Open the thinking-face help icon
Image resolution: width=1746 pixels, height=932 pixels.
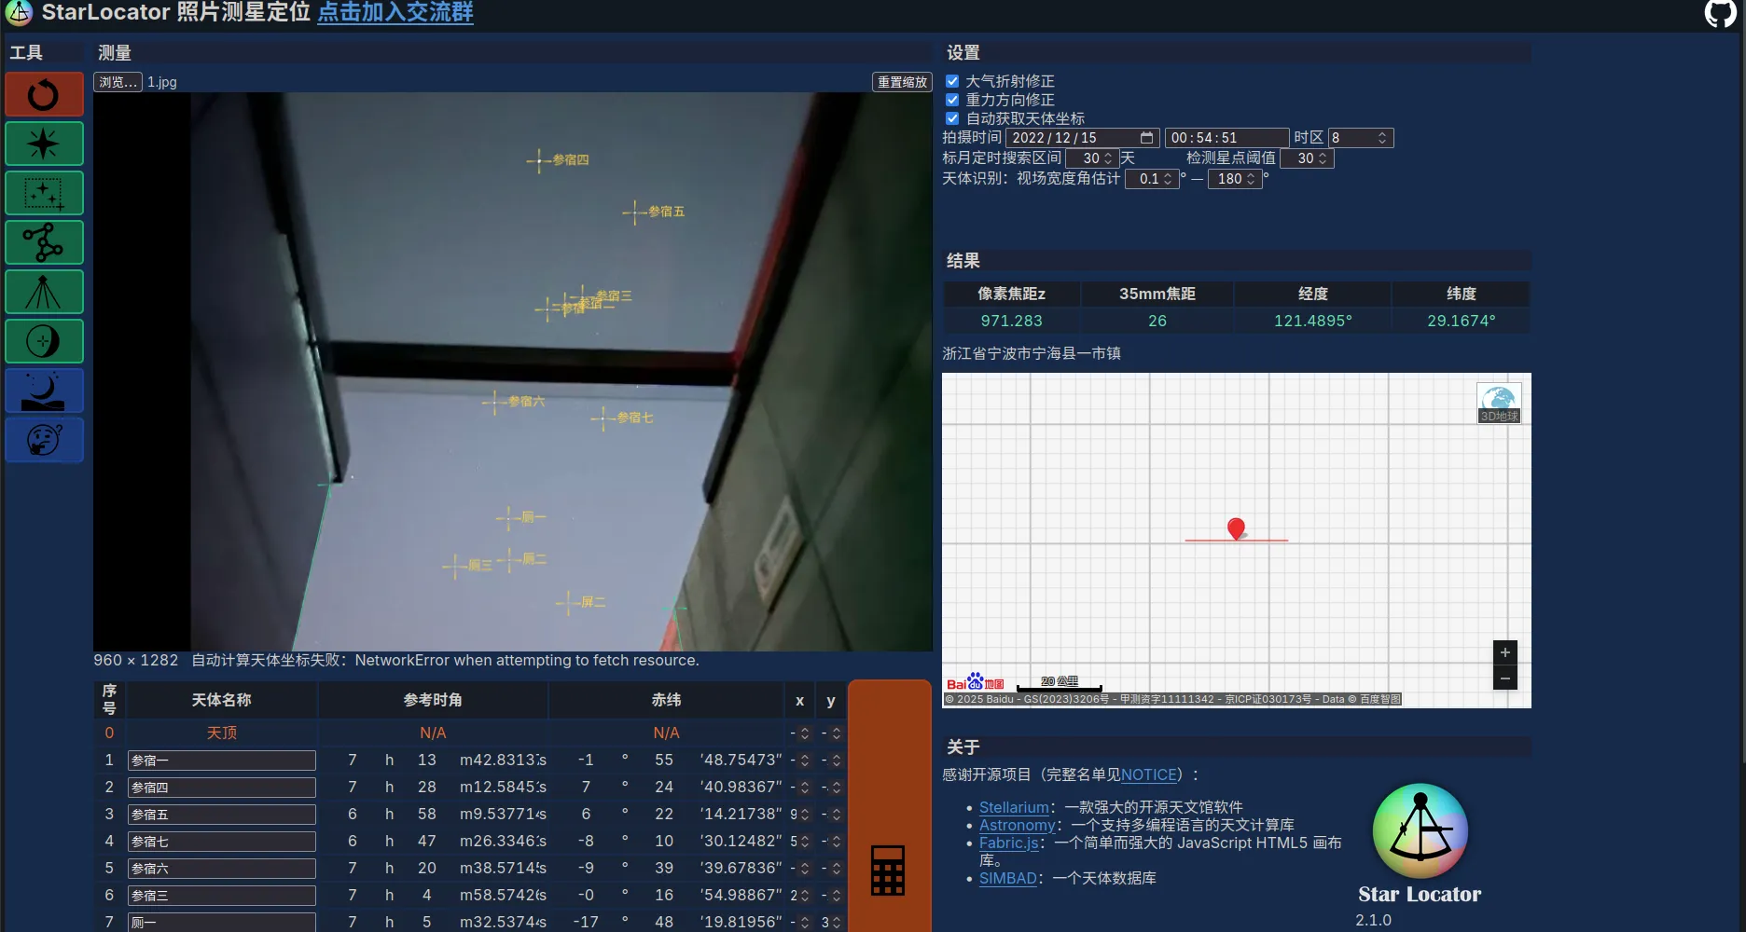click(44, 440)
